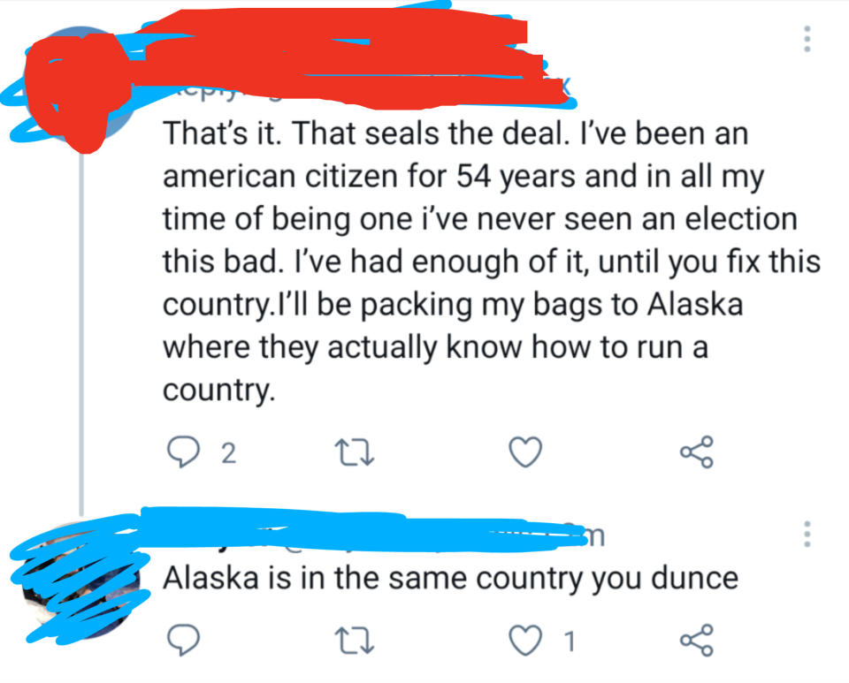Open sharing options for the first tweet

coord(695,452)
